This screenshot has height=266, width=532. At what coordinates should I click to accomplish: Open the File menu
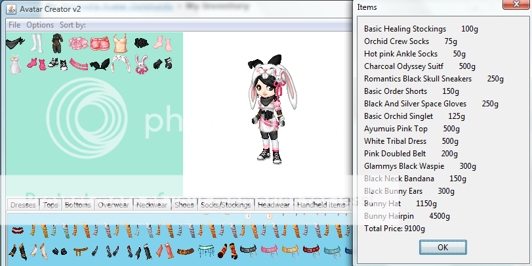point(14,25)
